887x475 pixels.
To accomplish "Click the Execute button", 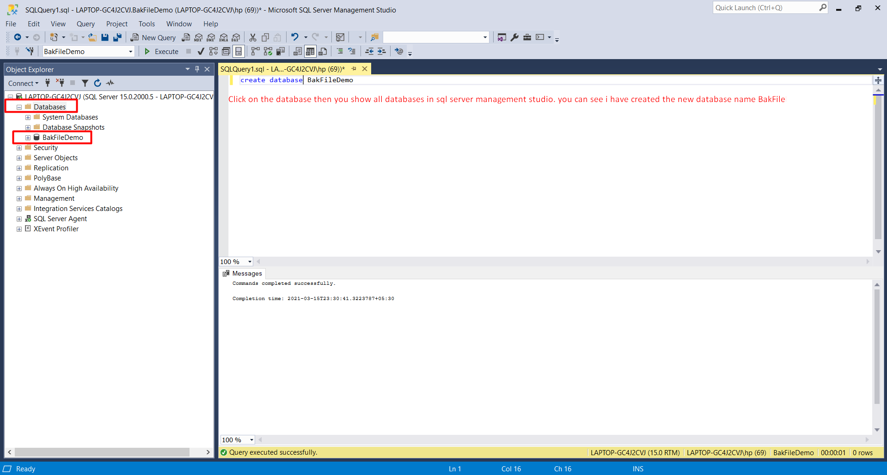I will (161, 51).
